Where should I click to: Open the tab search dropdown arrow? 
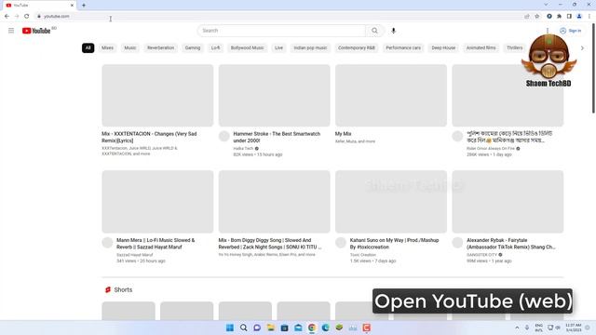point(546,5)
